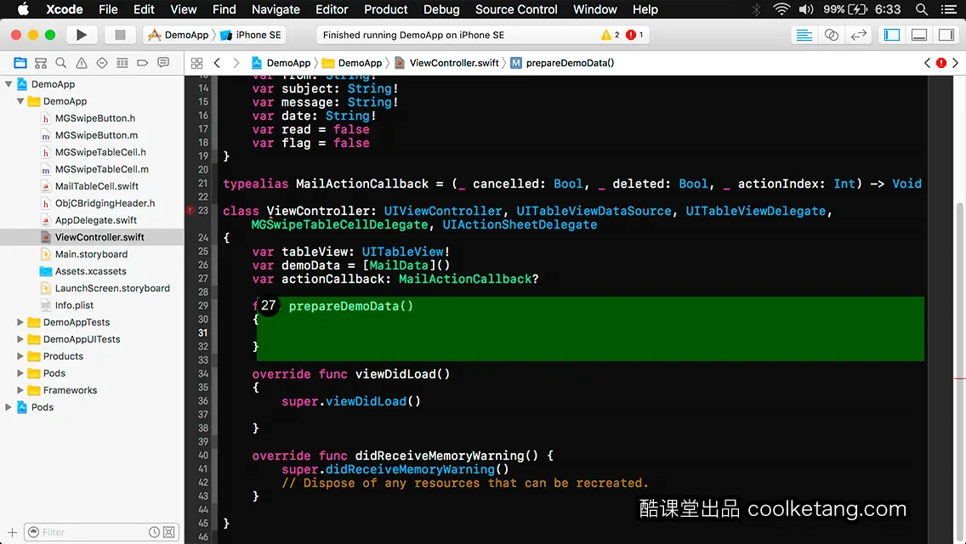Open the Issue navigator
The width and height of the screenshot is (966, 544).
(82, 63)
